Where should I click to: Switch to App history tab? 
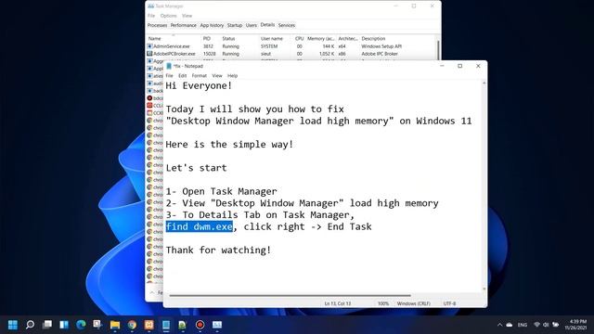tap(212, 25)
